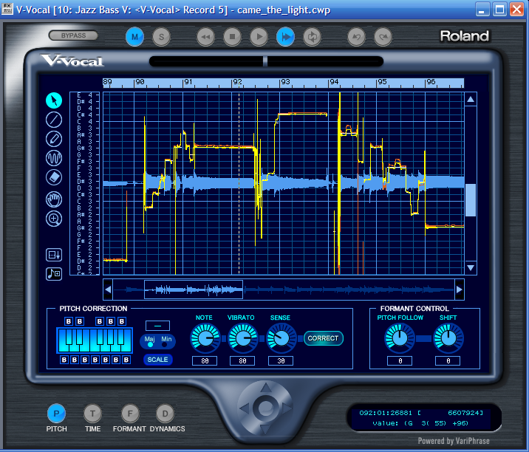This screenshot has height=452, width=529.
Task: Toggle first B bypass below the keyboard
Action: (64, 360)
